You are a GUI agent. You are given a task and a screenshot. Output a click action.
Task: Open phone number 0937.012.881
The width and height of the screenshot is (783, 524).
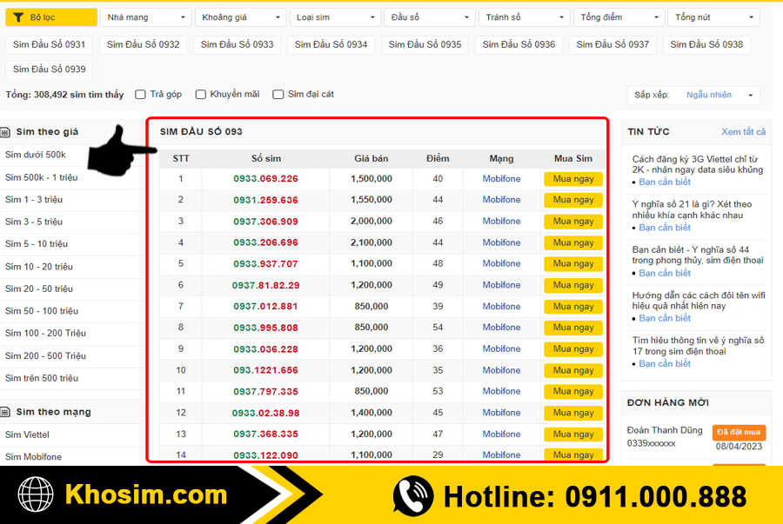pos(265,306)
